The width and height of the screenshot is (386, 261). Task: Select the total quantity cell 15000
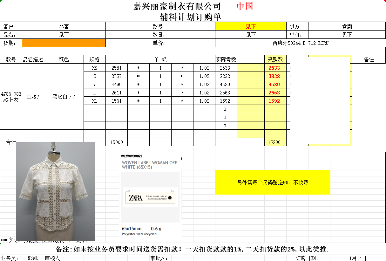click(x=116, y=142)
